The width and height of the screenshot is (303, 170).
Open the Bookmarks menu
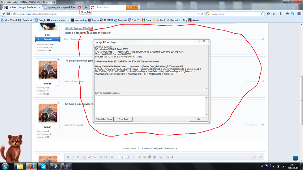click(34, 2)
